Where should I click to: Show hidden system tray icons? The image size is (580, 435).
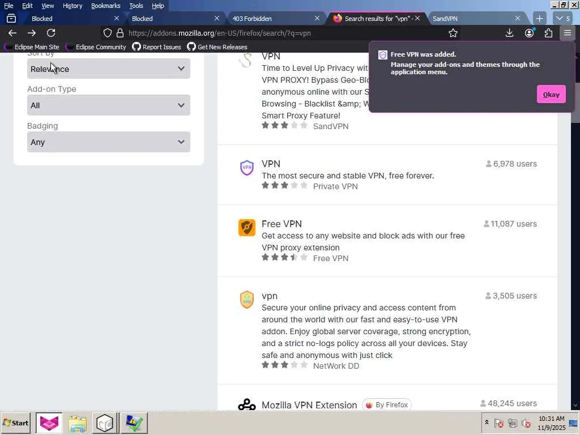487,423
